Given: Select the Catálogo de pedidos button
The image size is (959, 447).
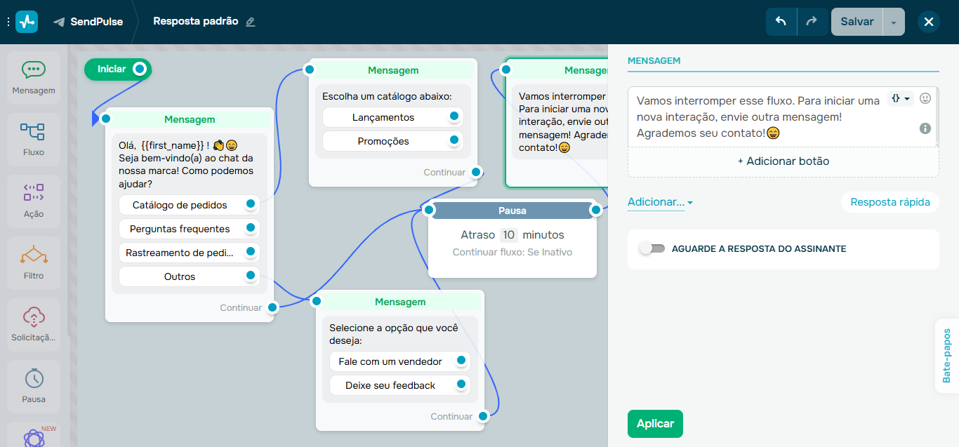Looking at the screenshot, I should tap(190, 205).
